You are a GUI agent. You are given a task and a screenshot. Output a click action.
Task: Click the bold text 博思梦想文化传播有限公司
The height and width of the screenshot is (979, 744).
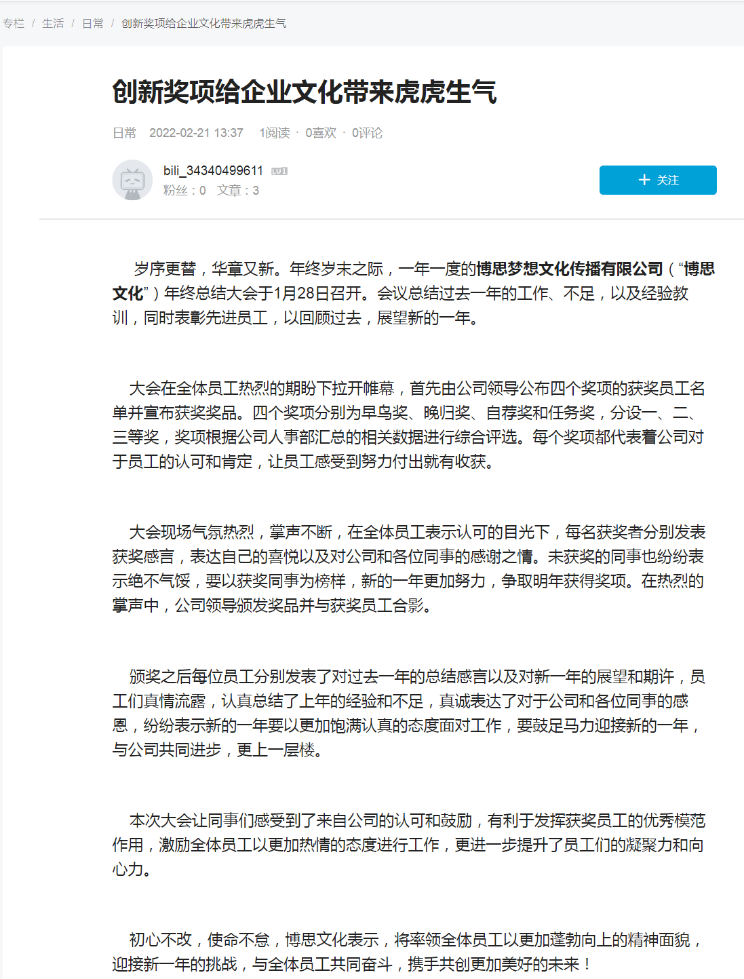[570, 269]
